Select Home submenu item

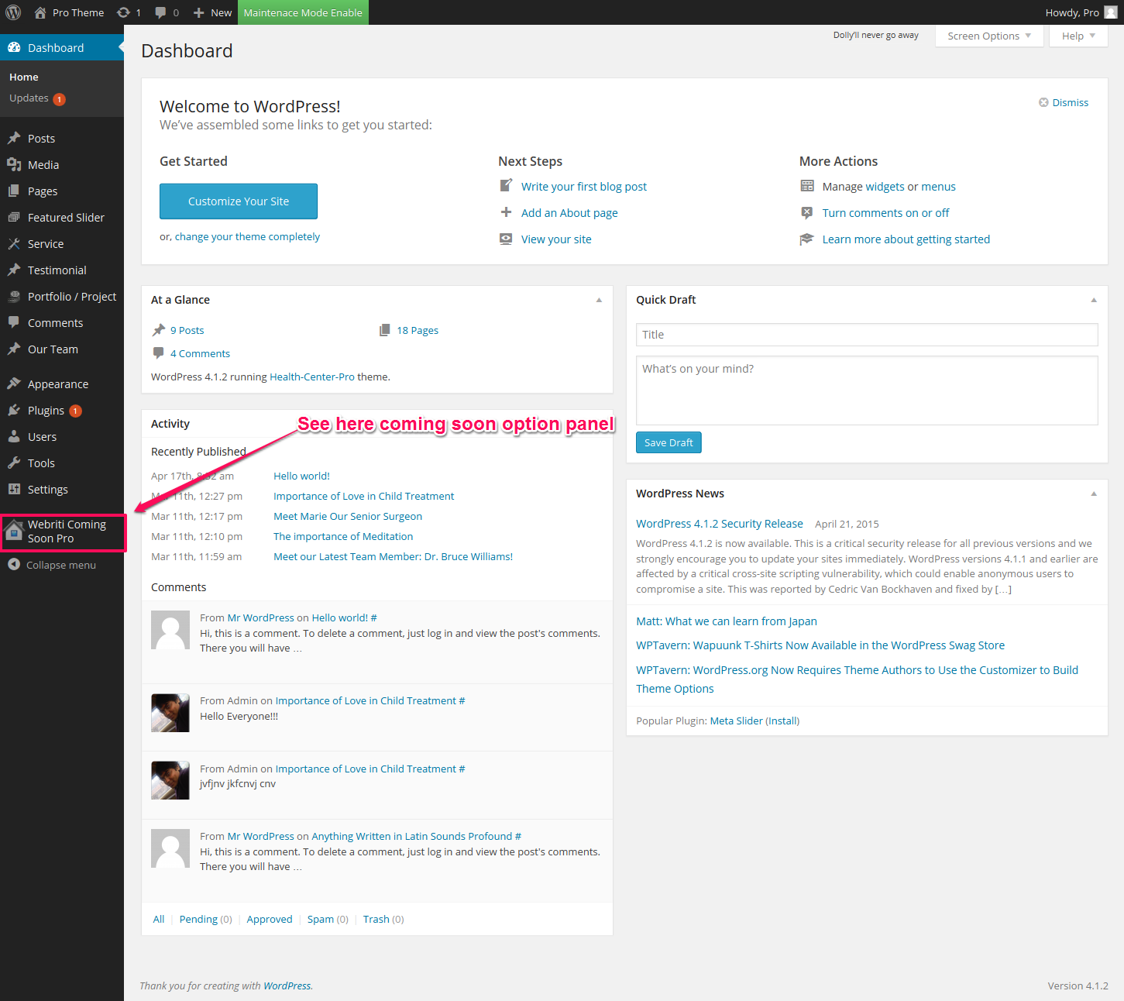[24, 77]
